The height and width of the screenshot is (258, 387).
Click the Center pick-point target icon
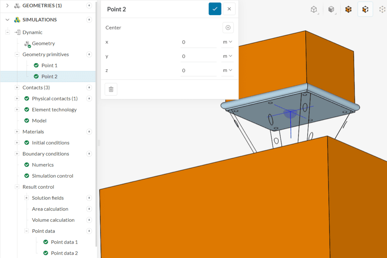click(228, 28)
